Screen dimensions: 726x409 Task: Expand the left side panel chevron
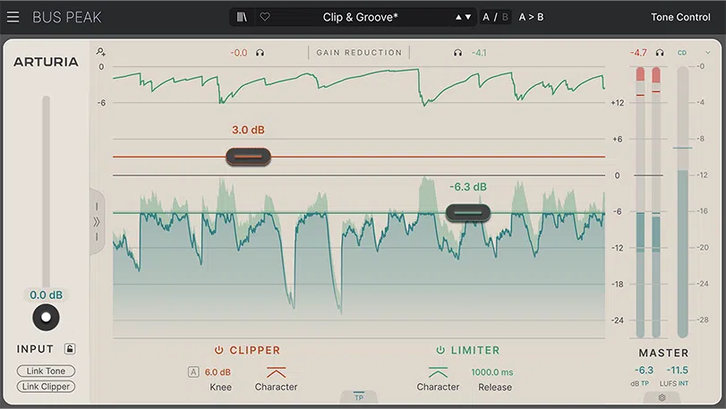click(97, 222)
